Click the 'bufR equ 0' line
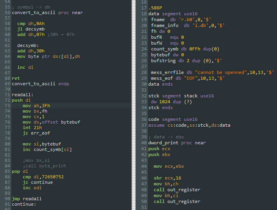Screen dimensions: 277x210 click(167, 37)
